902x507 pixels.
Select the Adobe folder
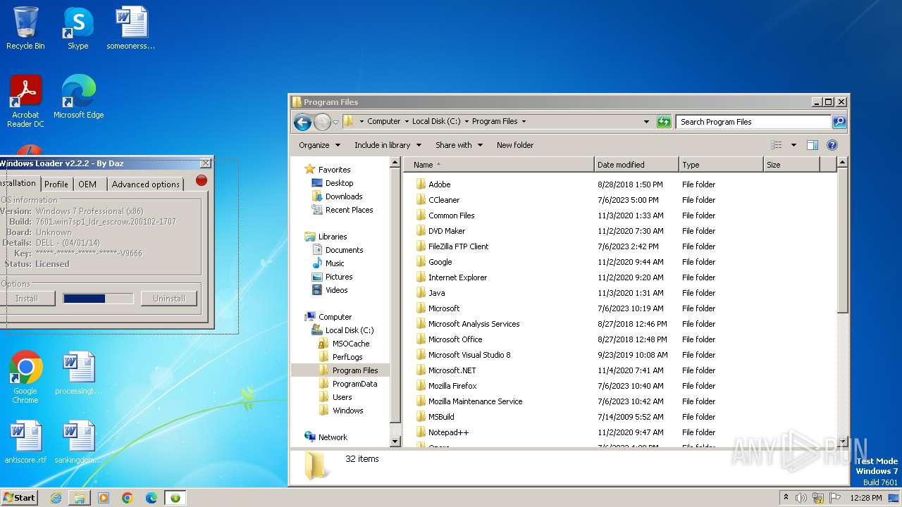click(439, 184)
